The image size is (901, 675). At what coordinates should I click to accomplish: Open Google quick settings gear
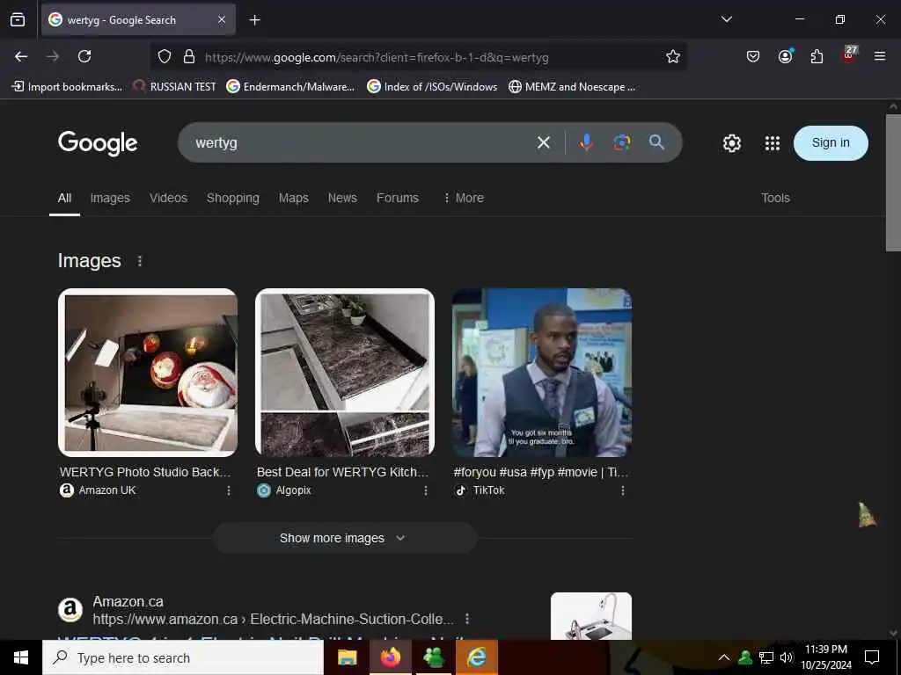[731, 143]
